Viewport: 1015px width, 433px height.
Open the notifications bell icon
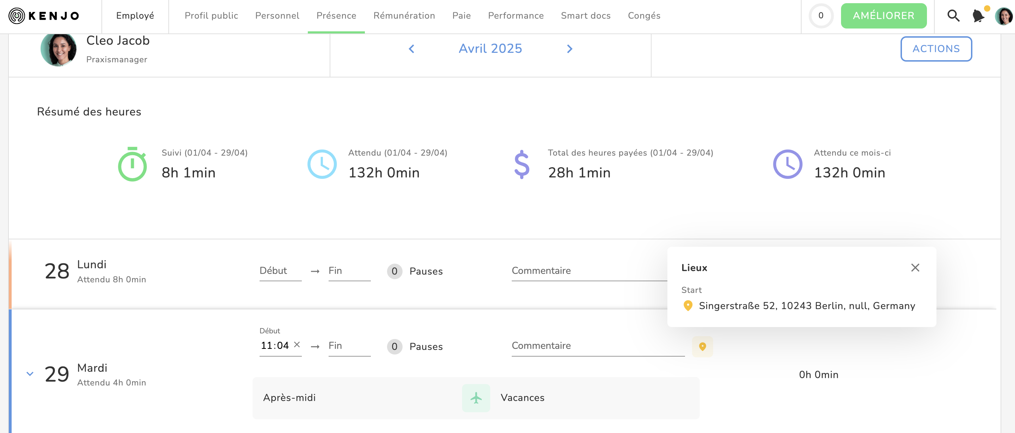pos(978,16)
